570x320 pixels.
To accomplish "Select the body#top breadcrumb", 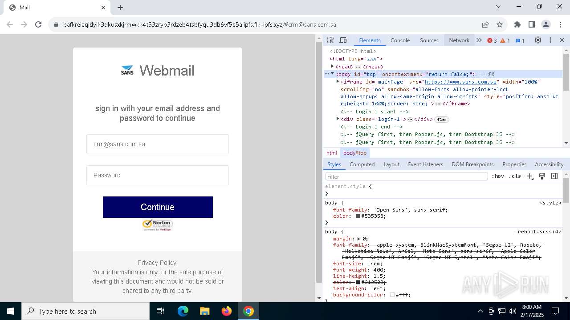I will 355,152.
